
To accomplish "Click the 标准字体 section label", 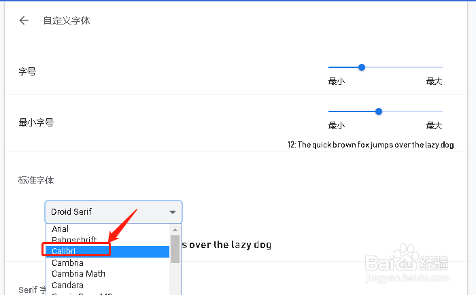I will (x=36, y=181).
